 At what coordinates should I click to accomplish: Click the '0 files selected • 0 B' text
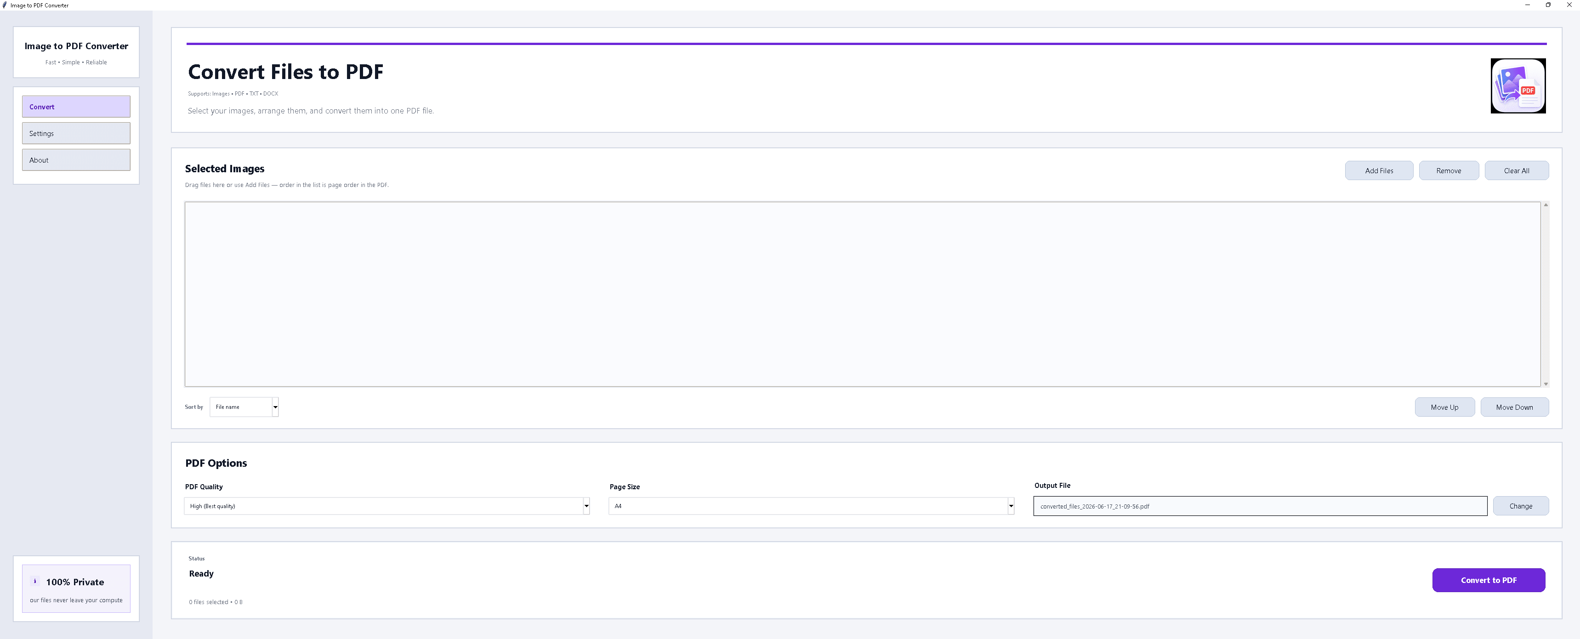pos(215,602)
